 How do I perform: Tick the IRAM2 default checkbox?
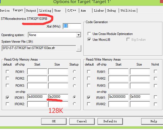89,104
